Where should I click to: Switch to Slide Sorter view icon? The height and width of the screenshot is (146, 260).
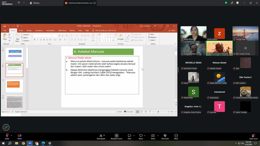[142, 112]
